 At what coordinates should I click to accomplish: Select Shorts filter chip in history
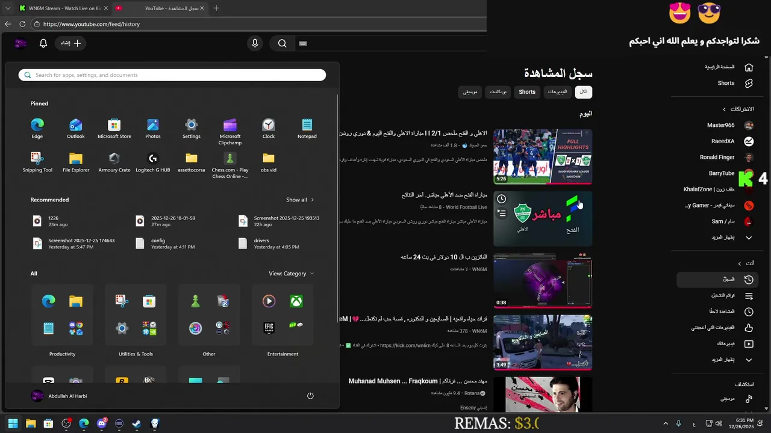pyautogui.click(x=527, y=92)
